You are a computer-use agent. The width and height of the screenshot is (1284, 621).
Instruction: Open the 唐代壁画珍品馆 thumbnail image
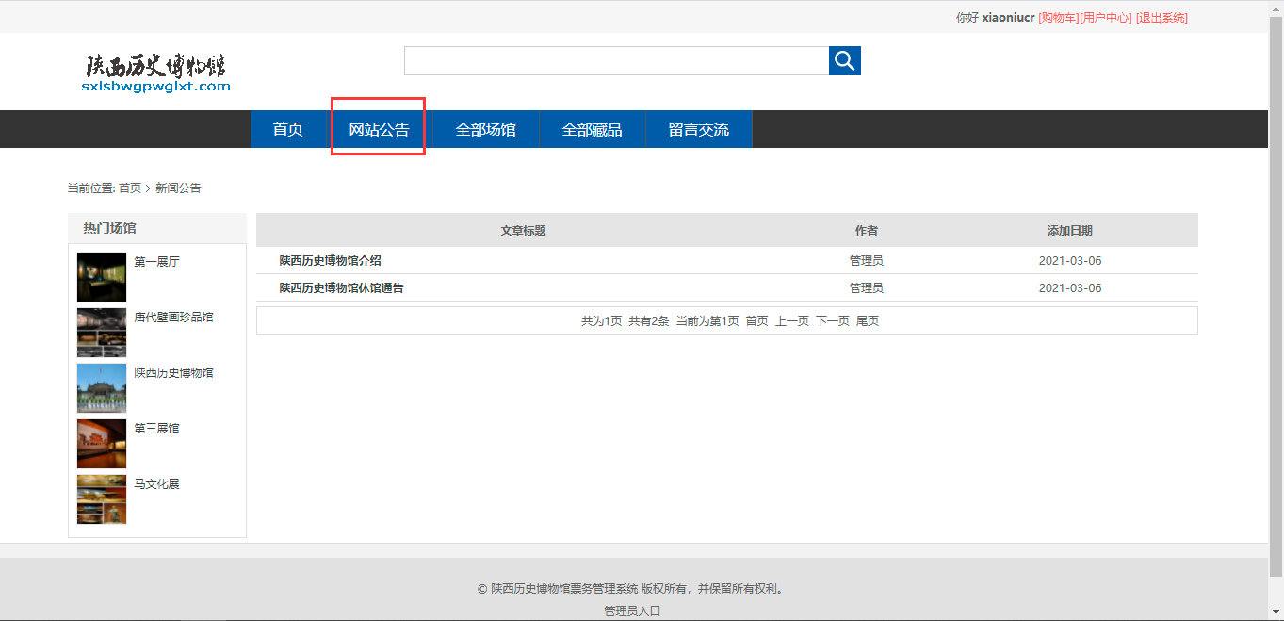[x=102, y=333]
